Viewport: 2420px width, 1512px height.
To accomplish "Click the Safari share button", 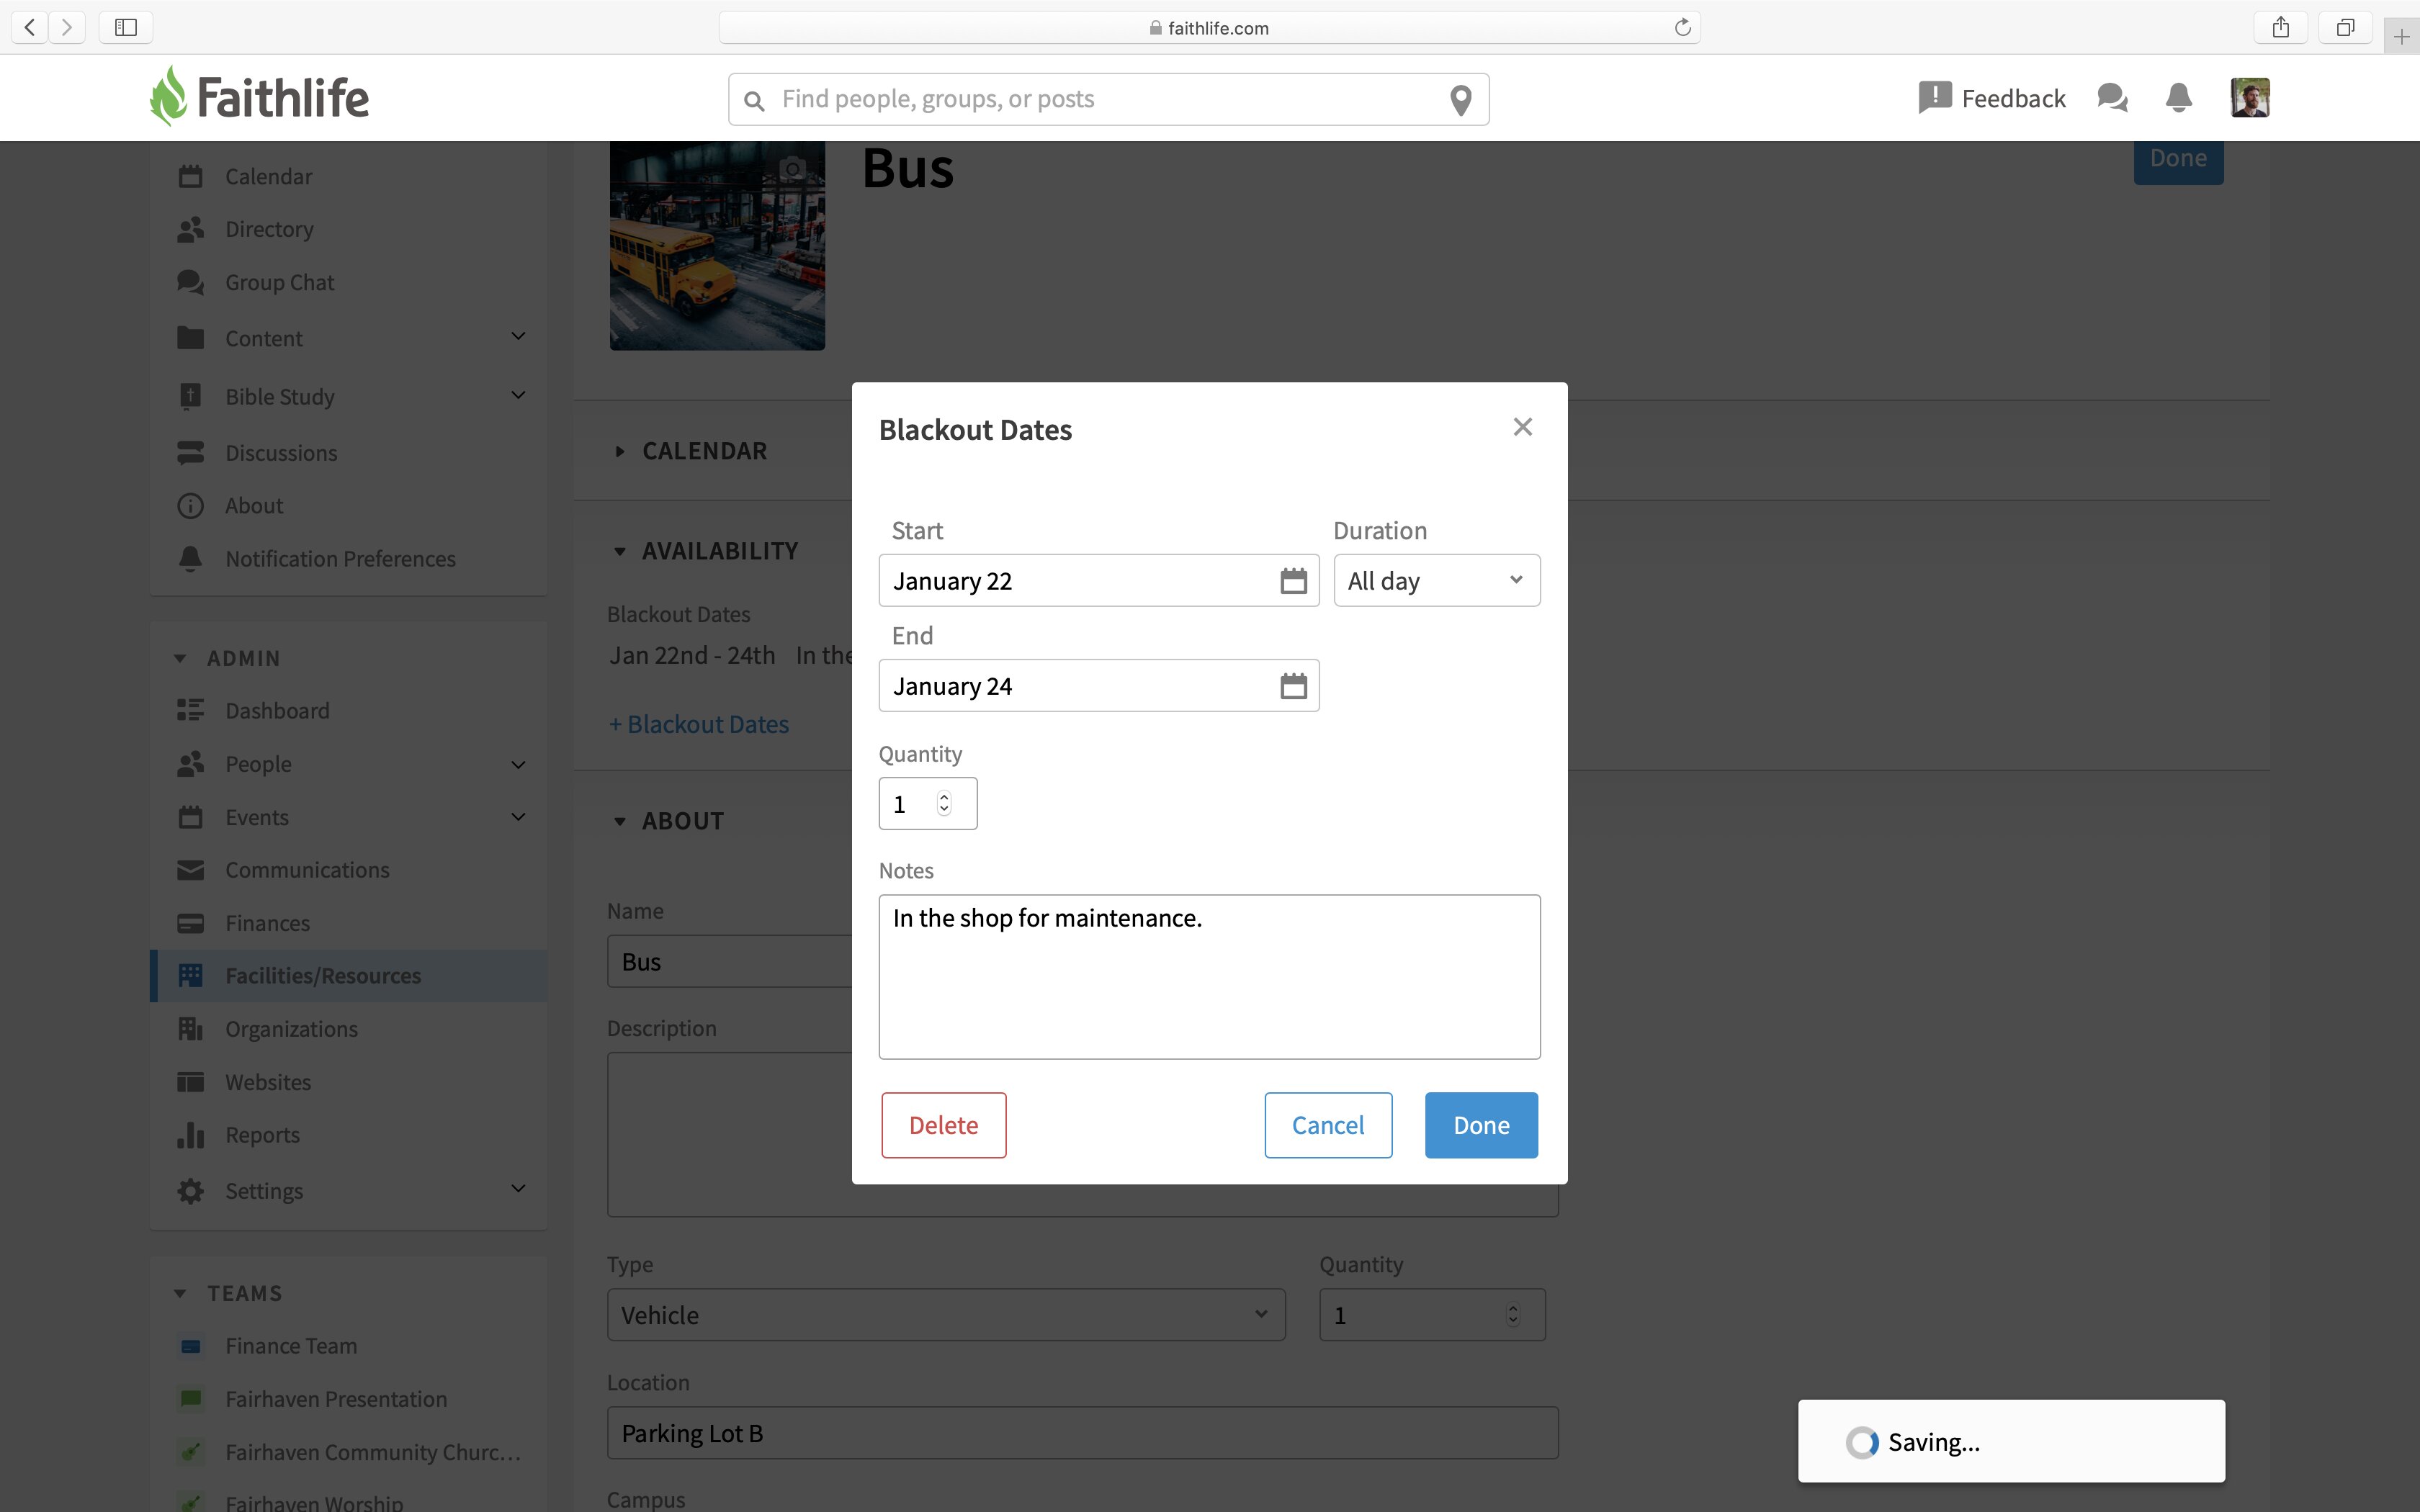I will click(2280, 27).
